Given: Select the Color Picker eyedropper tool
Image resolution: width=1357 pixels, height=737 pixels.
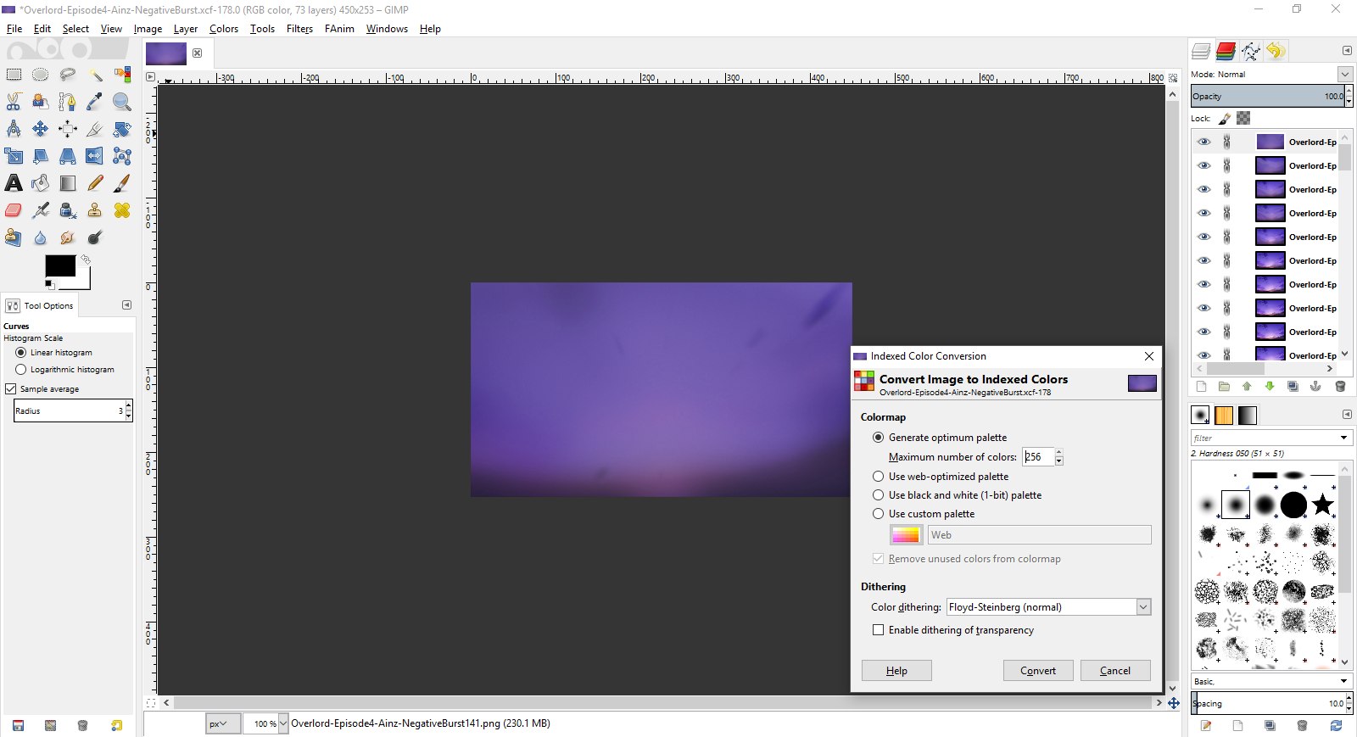Looking at the screenshot, I should pos(95,102).
